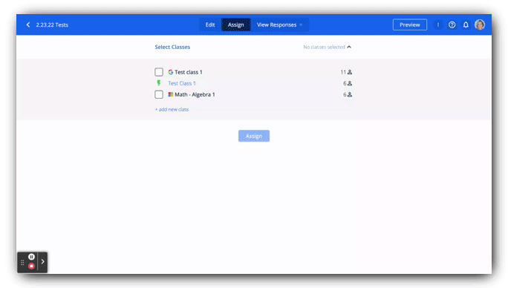Image resolution: width=508 pixels, height=288 pixels.
Task: Open the blue Test Class 1 link
Action: coord(182,83)
